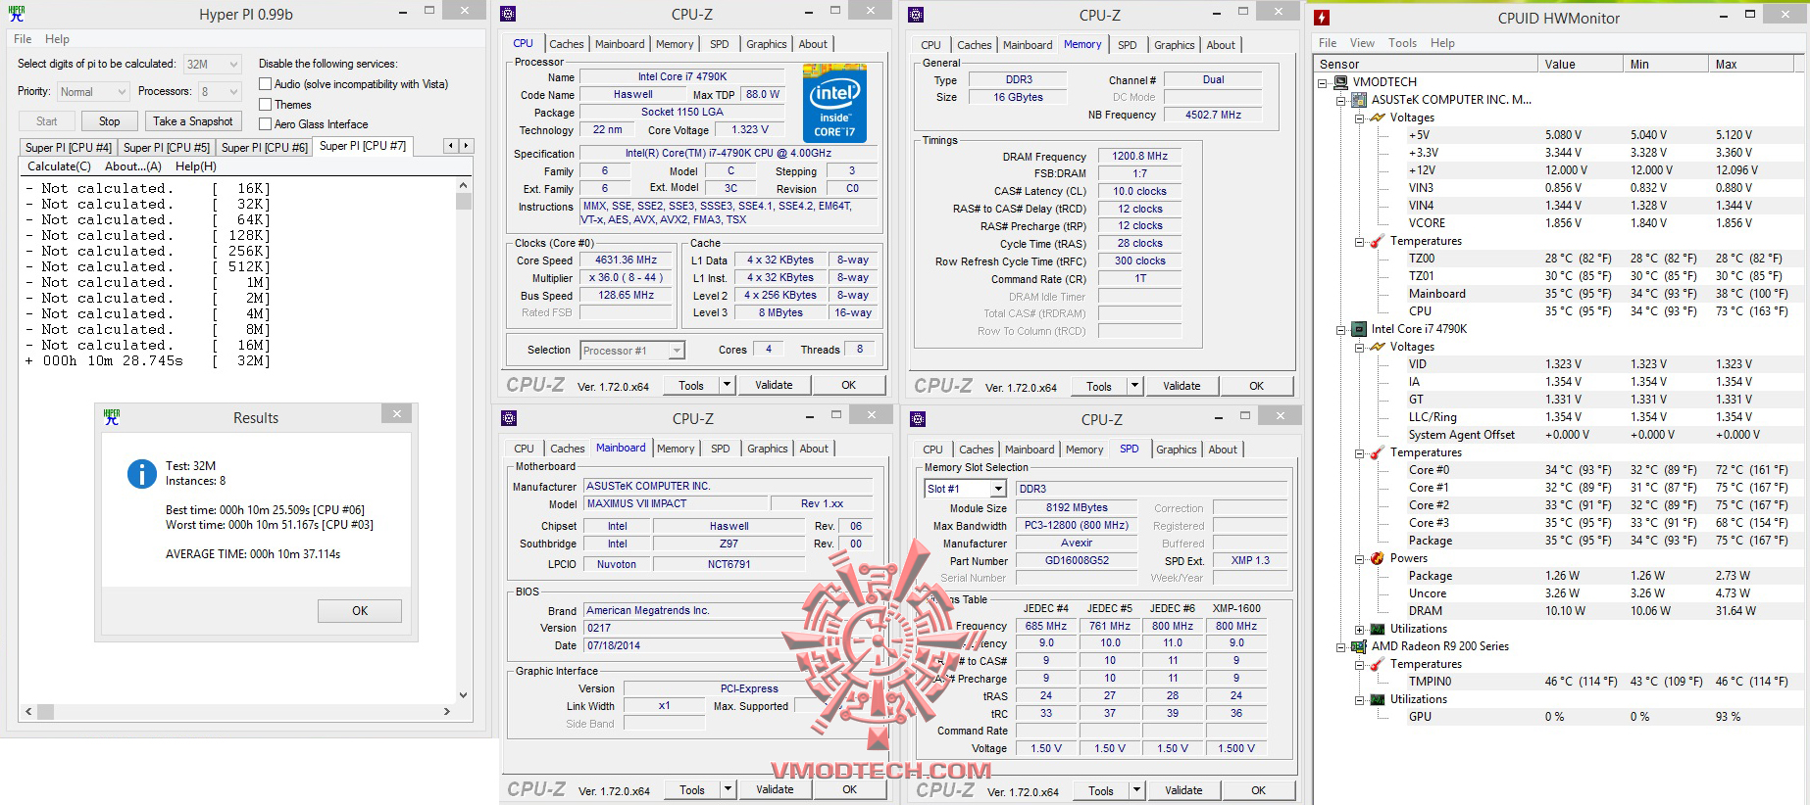Click OK in the Results dialog
The image size is (1810, 805).
coord(359,611)
